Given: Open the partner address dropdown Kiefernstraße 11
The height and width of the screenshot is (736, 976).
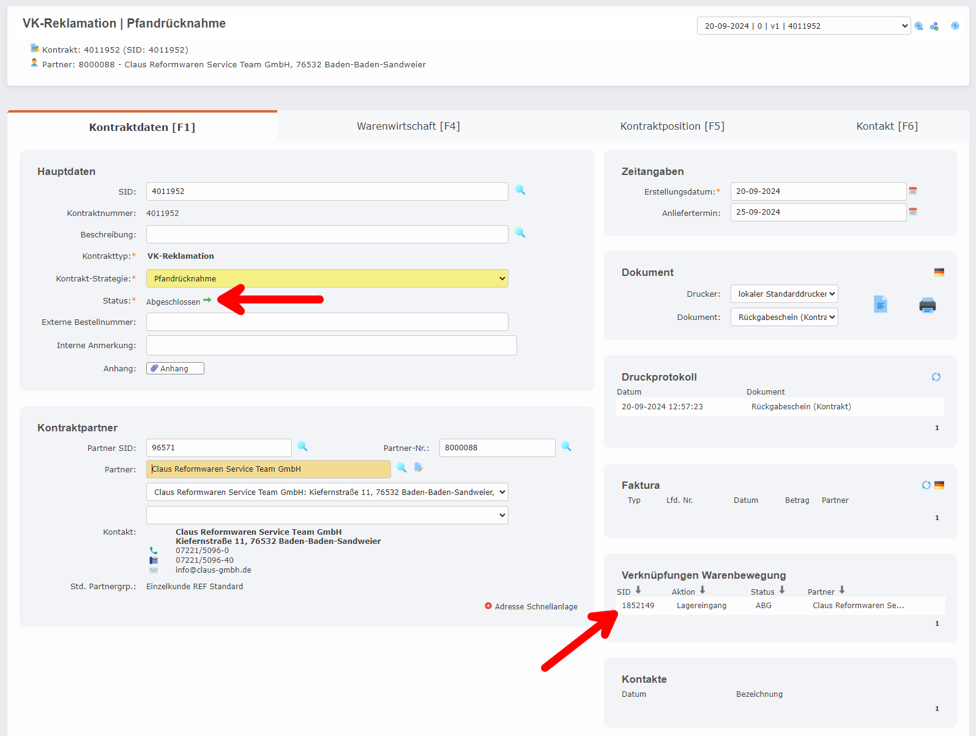Looking at the screenshot, I should coord(327,492).
